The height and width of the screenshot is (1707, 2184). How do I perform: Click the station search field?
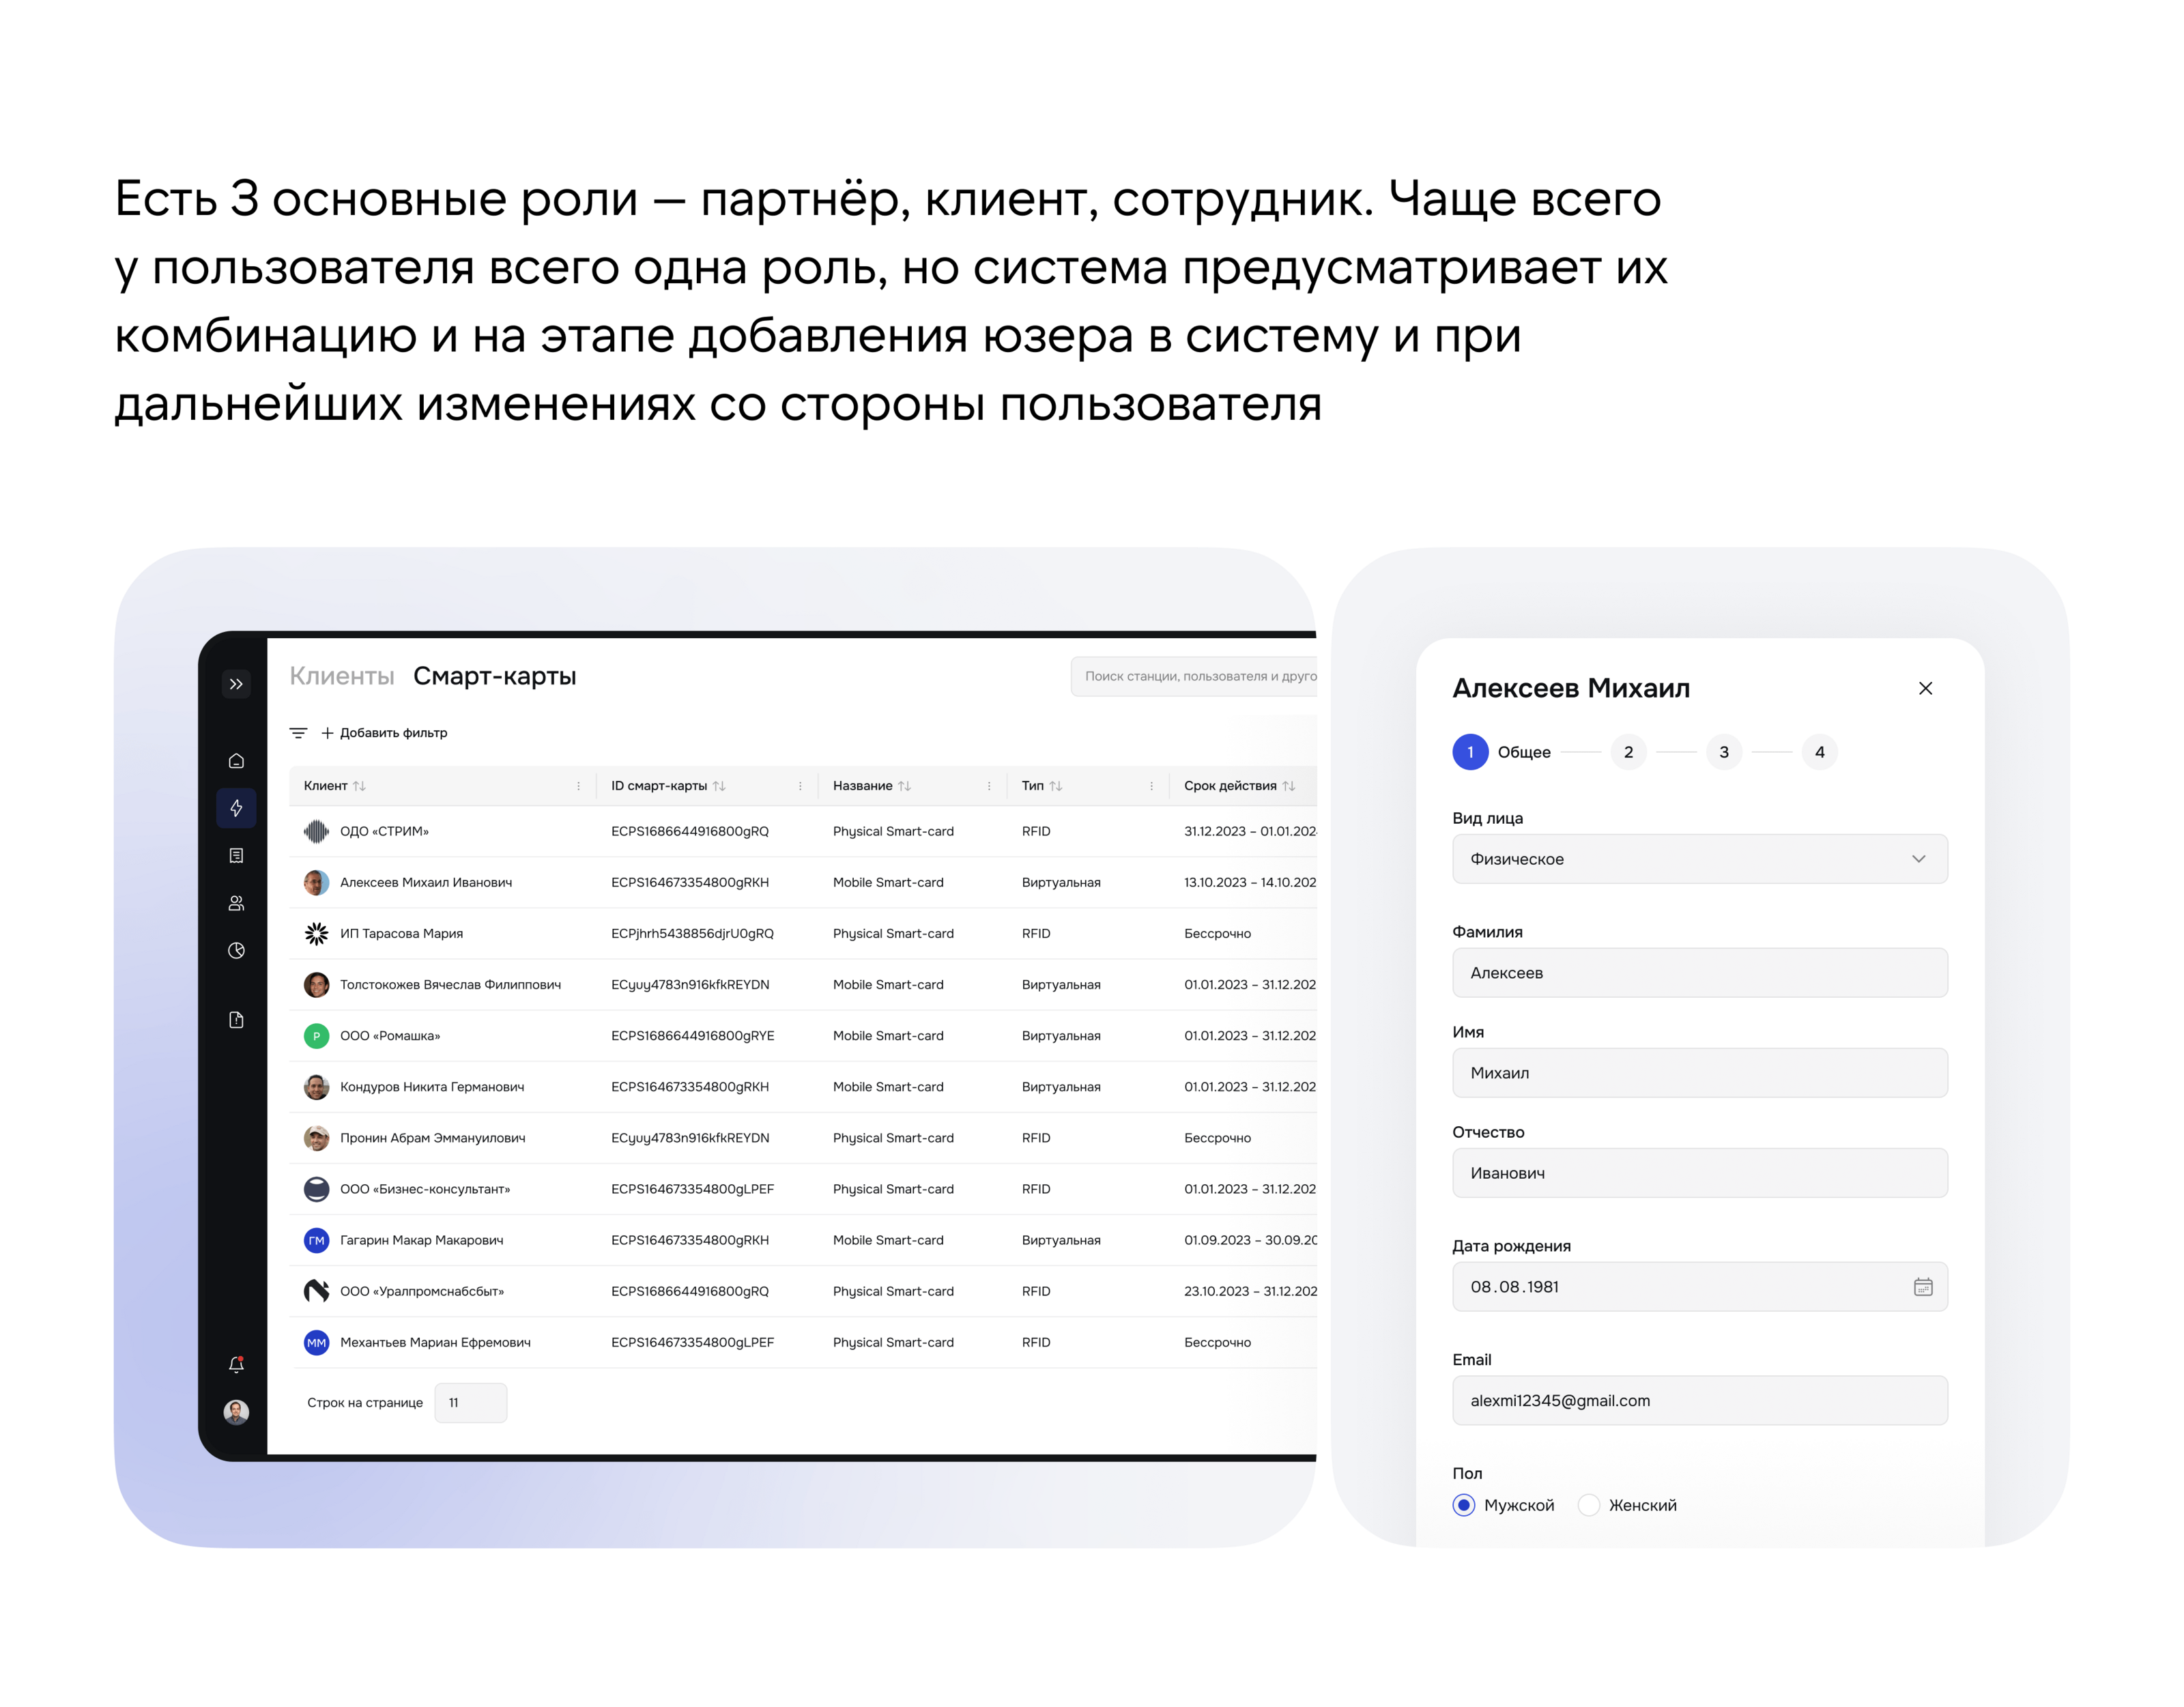(x=1195, y=676)
